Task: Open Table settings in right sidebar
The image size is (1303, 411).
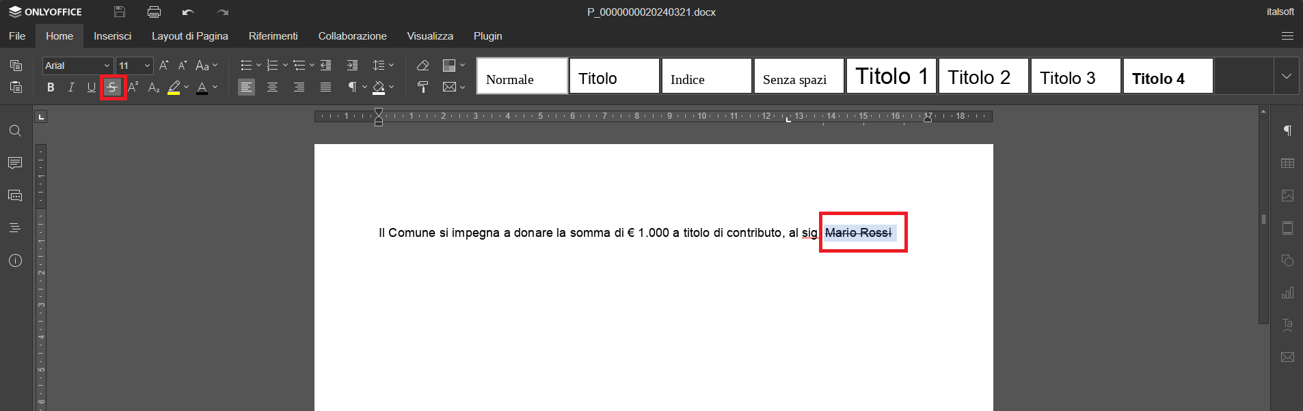Action: pyautogui.click(x=1287, y=163)
